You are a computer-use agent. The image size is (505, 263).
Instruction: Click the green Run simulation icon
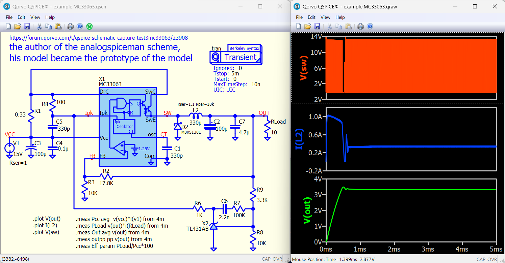pos(89,26)
